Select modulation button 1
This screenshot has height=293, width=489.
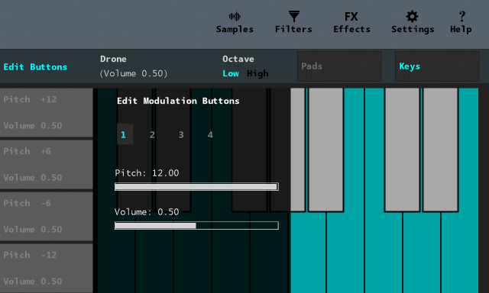coord(125,134)
